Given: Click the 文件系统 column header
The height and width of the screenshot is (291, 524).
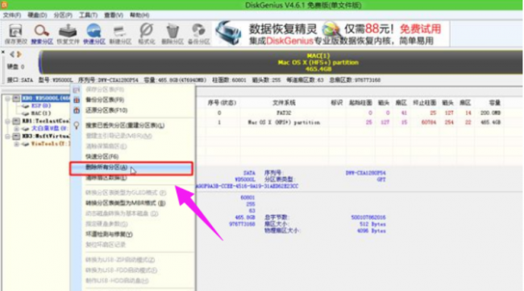Looking at the screenshot, I should [x=284, y=103].
